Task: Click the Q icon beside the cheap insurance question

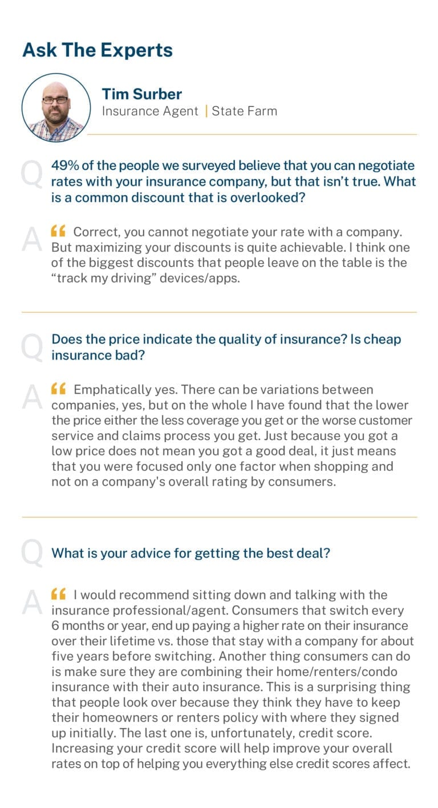Action: click(32, 348)
